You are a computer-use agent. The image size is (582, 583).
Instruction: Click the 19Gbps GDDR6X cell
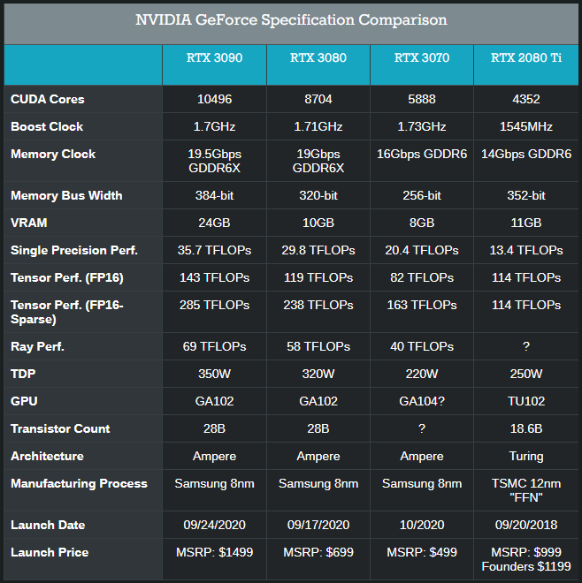point(318,161)
